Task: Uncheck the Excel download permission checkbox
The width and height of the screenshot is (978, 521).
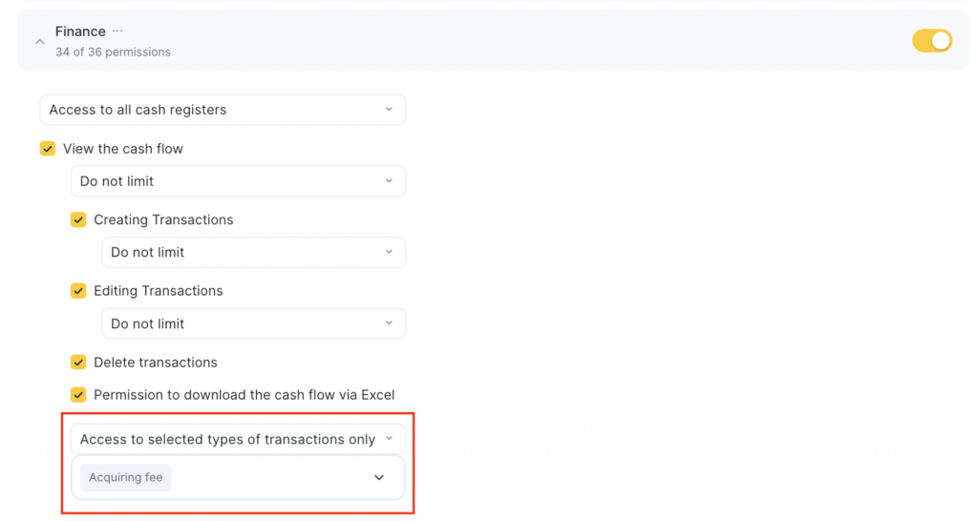Action: (78, 395)
